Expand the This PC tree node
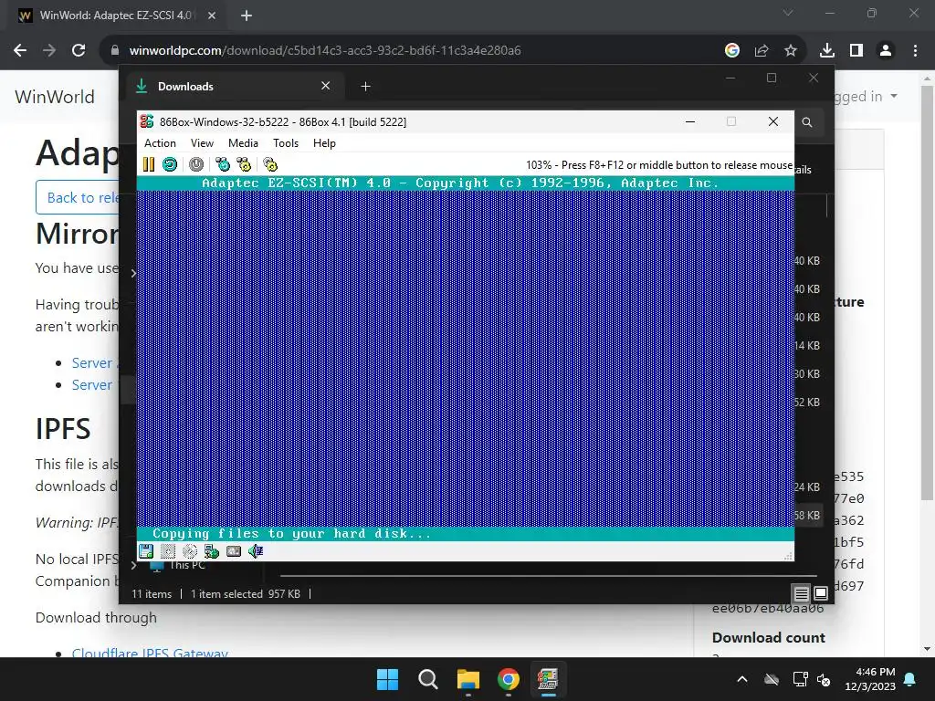The height and width of the screenshot is (701, 935). (x=133, y=565)
